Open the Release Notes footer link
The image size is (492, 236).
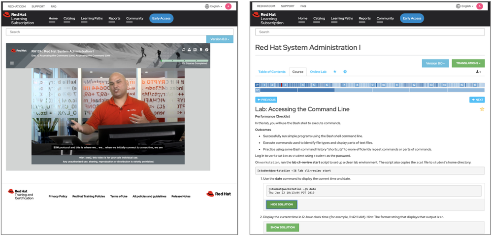pos(181,196)
